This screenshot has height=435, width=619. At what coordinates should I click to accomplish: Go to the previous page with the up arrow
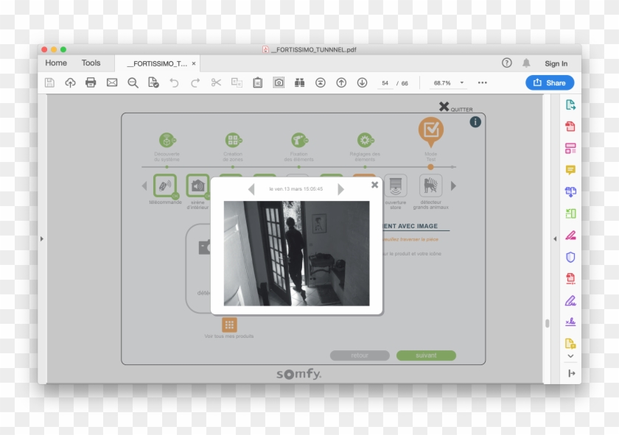[341, 82]
